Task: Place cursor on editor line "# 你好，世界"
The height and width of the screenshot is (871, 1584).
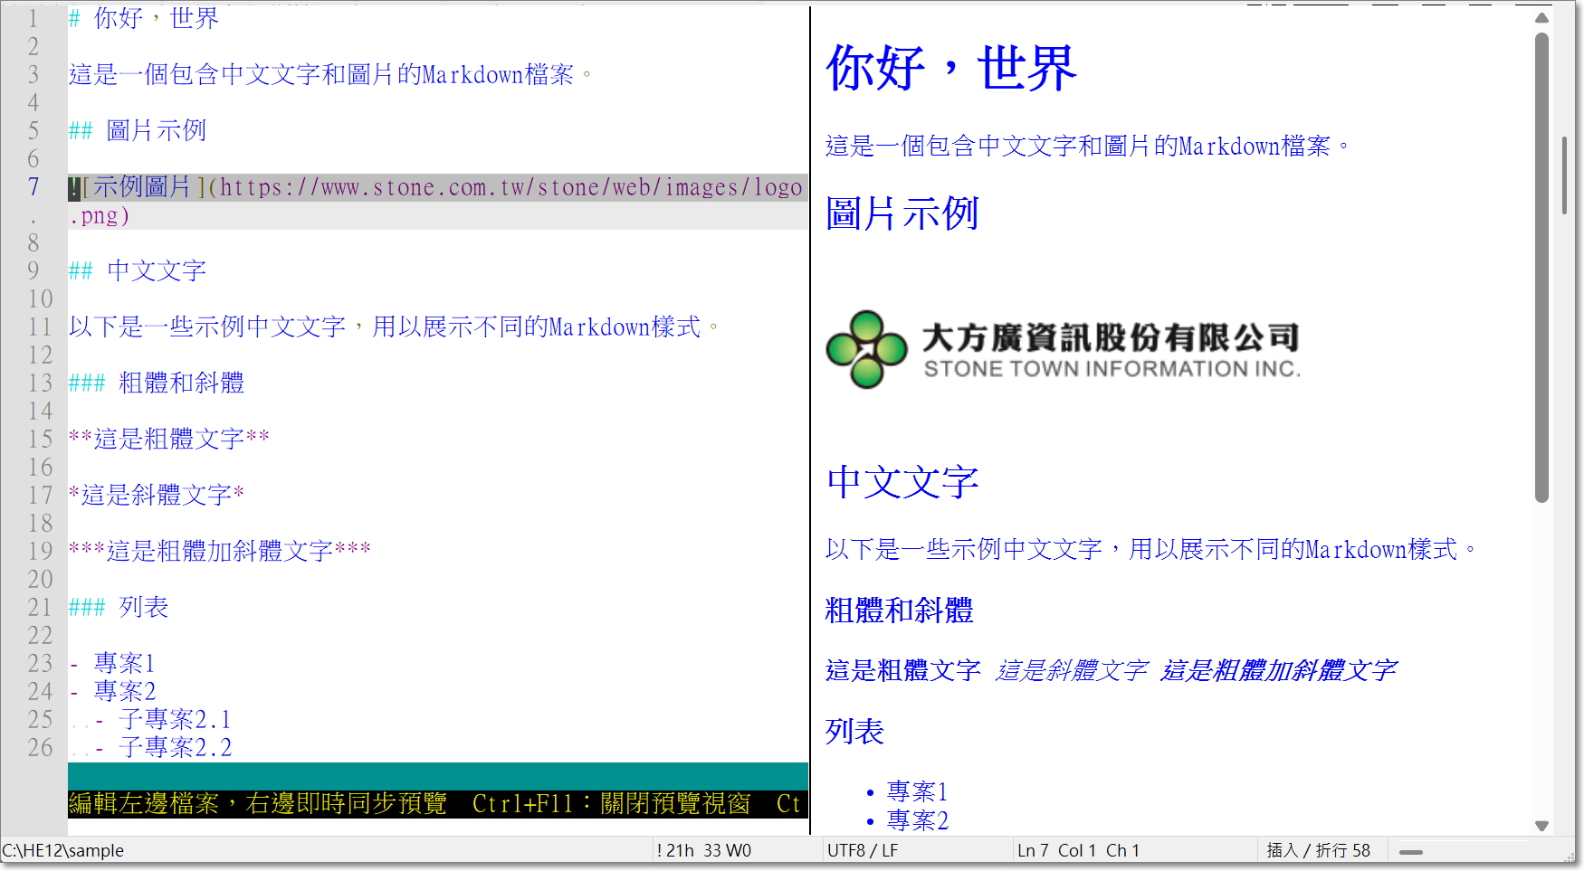Action: [144, 18]
